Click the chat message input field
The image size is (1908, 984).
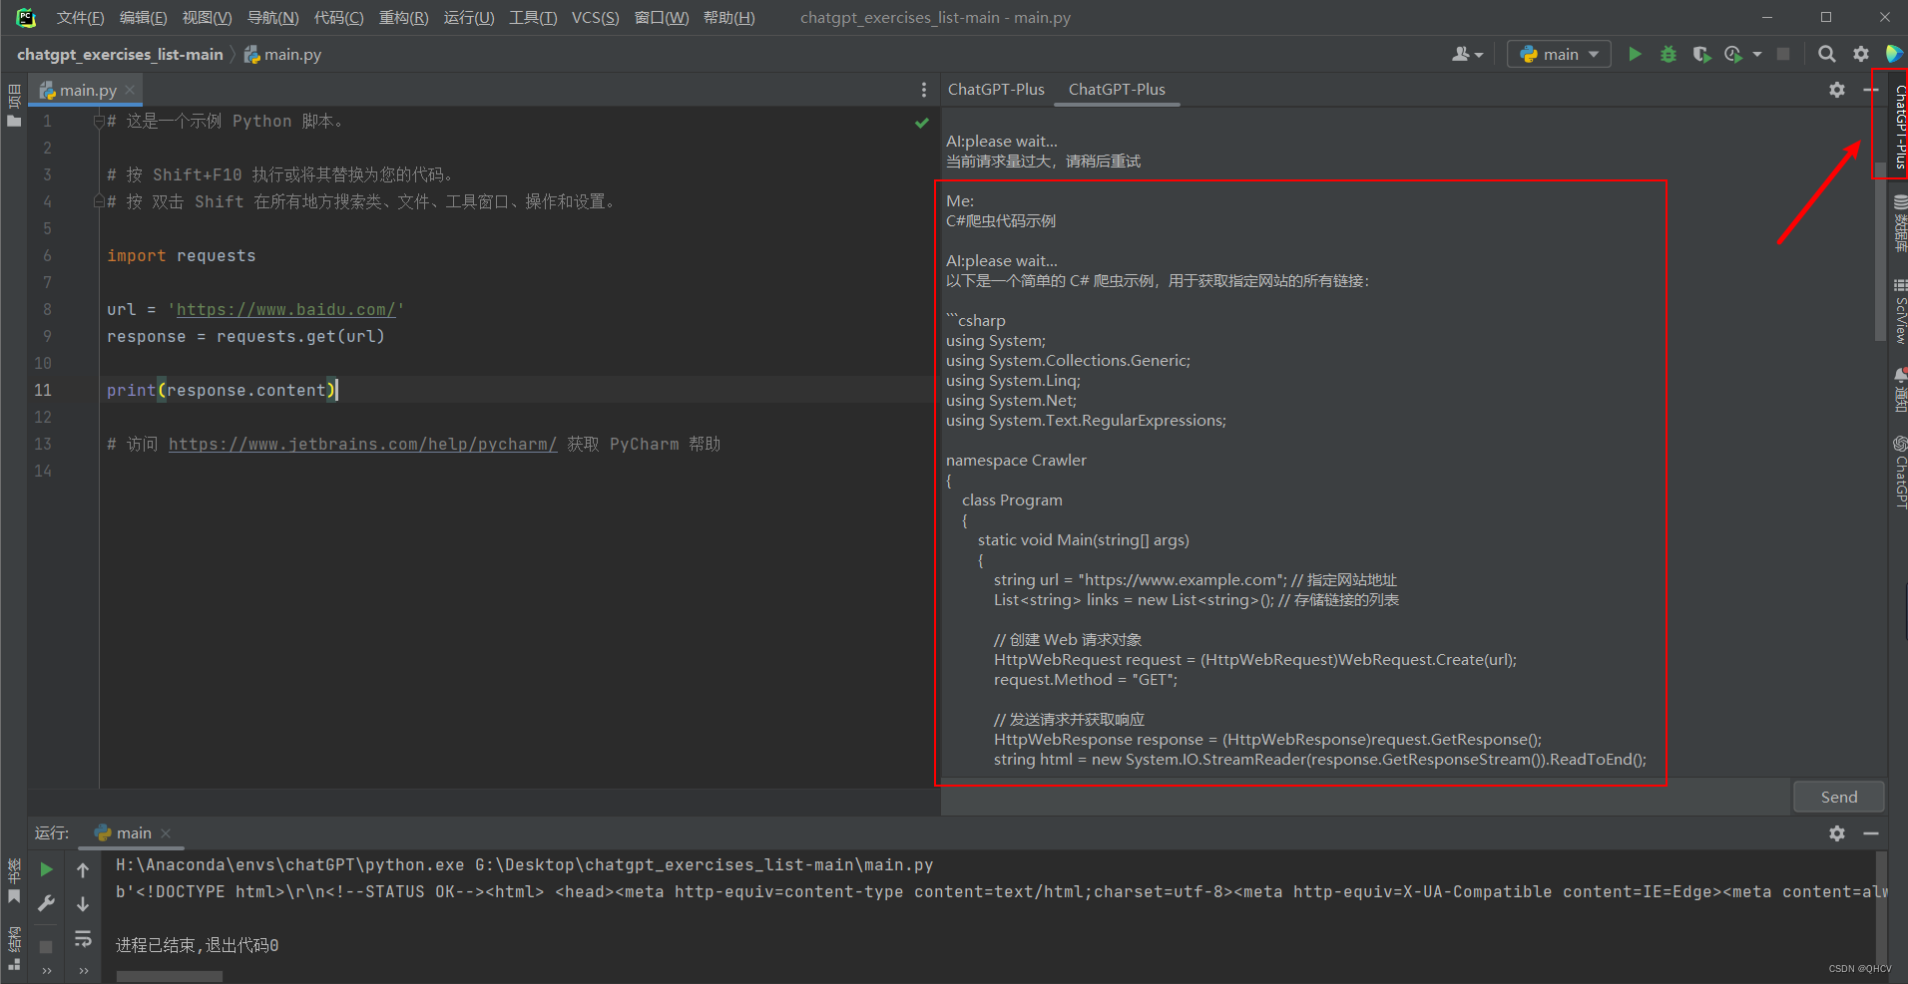pos(1365,797)
